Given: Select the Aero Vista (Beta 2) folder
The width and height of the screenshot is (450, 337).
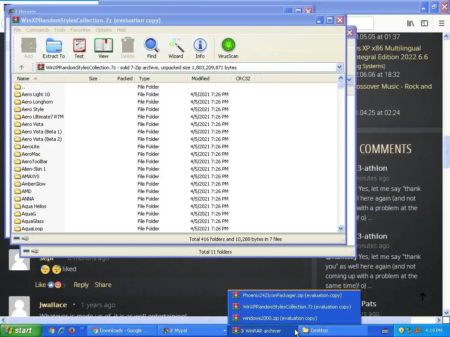Looking at the screenshot, I should [x=38, y=139].
